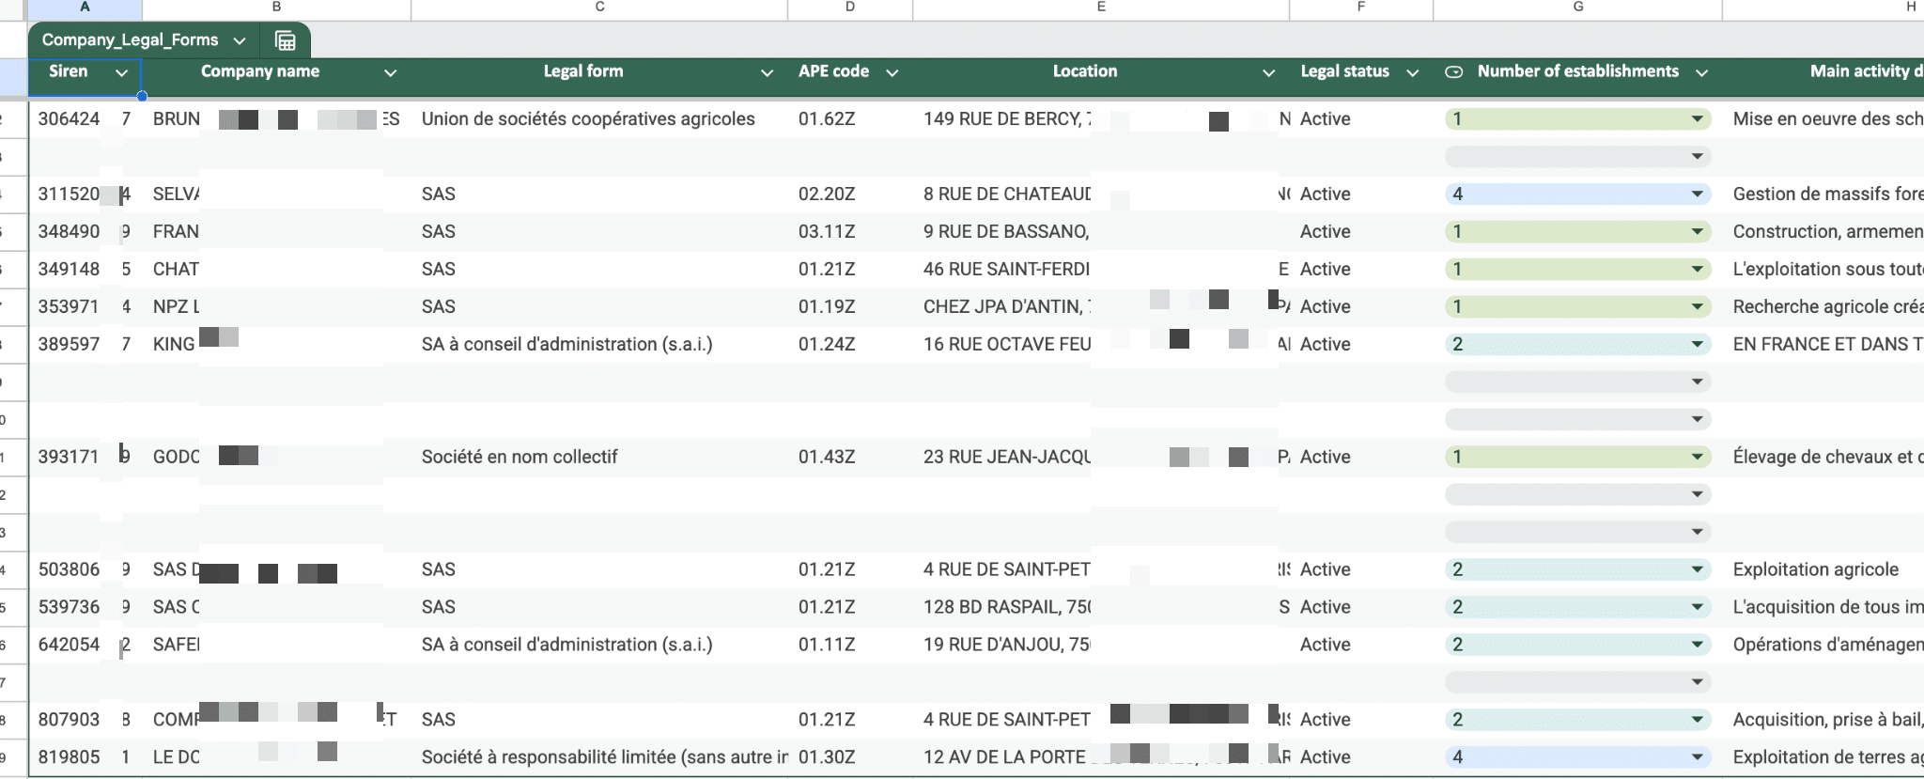Open APE code column filter arrow
1924x779 pixels.
pyautogui.click(x=892, y=72)
